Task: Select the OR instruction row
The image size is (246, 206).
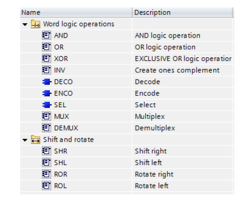Action: (x=126, y=47)
